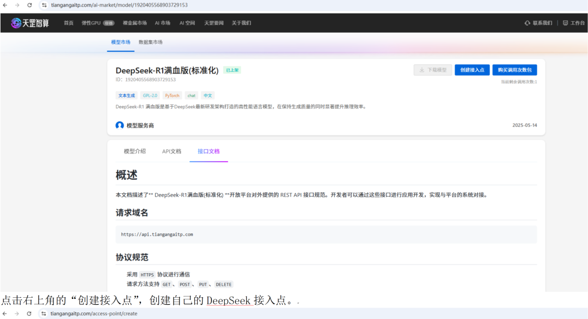Switch to 数据集市场 tab
This screenshot has width=588, height=319.
coord(151,42)
